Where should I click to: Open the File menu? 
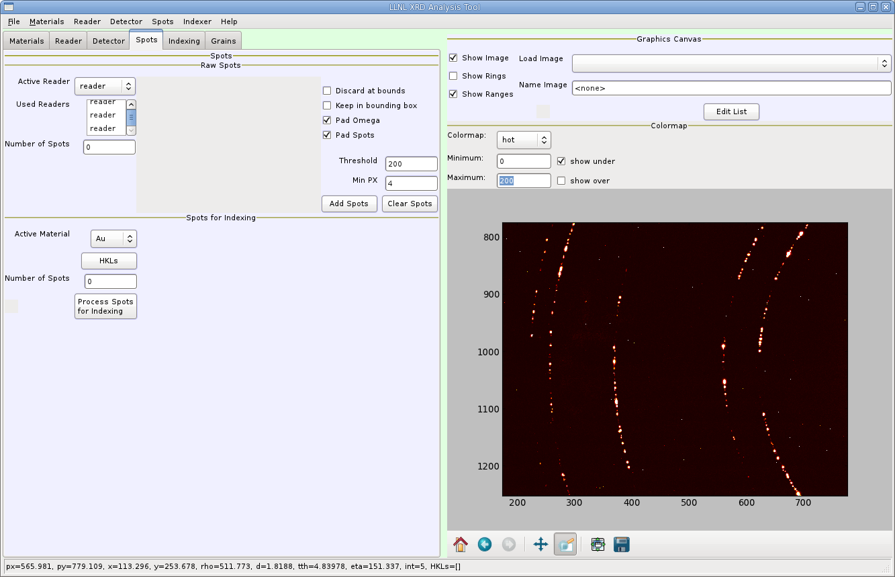(14, 21)
